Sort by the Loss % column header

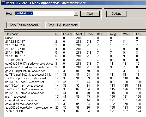(68, 34)
